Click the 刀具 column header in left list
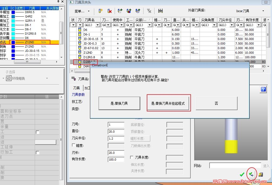 coord(32,8)
